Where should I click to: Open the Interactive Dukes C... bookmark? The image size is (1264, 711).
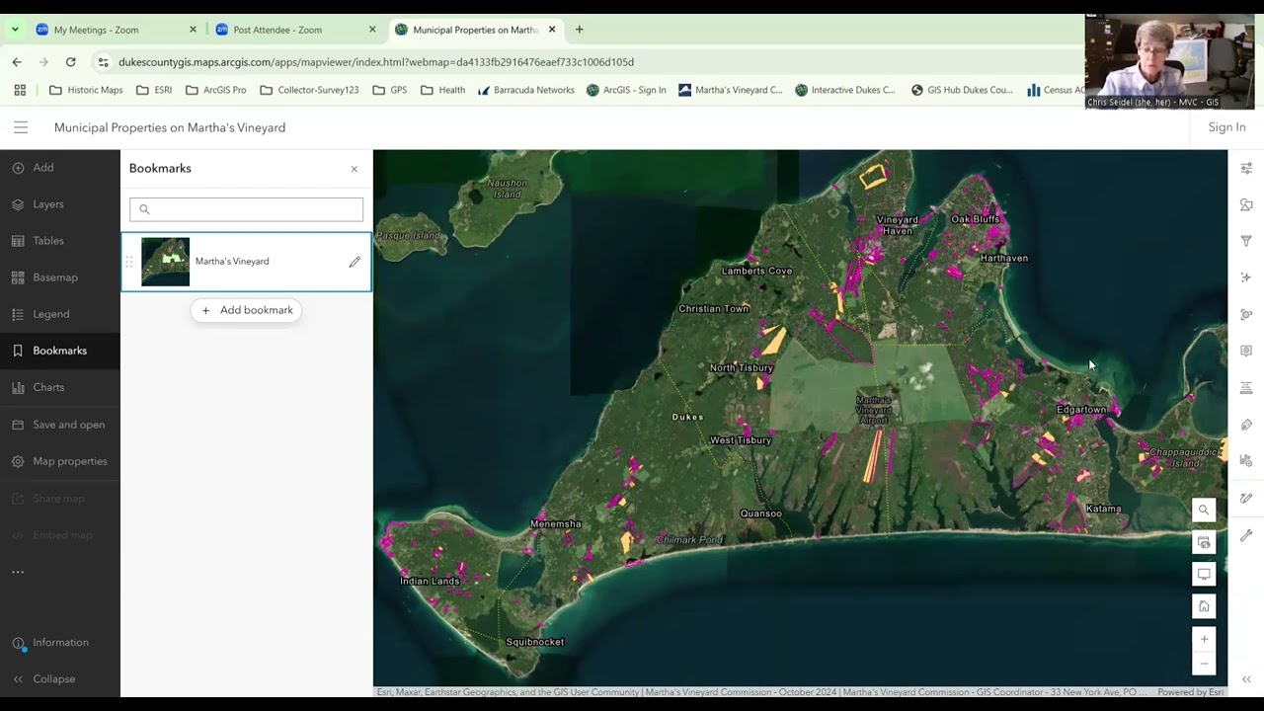pyautogui.click(x=845, y=90)
